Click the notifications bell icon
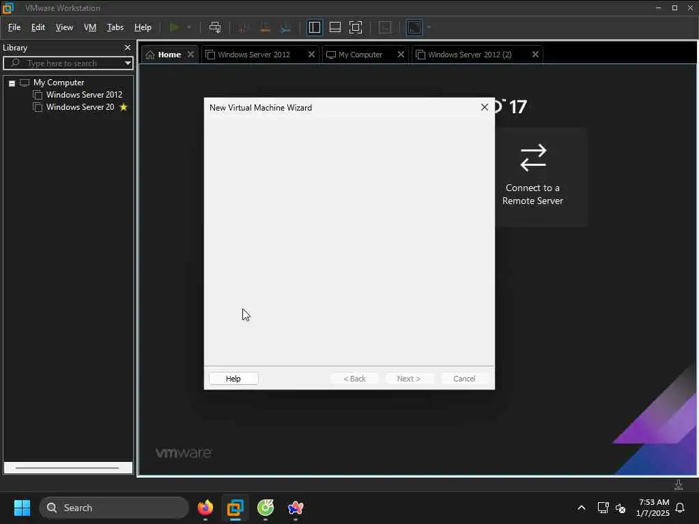The image size is (699, 524). [x=680, y=508]
